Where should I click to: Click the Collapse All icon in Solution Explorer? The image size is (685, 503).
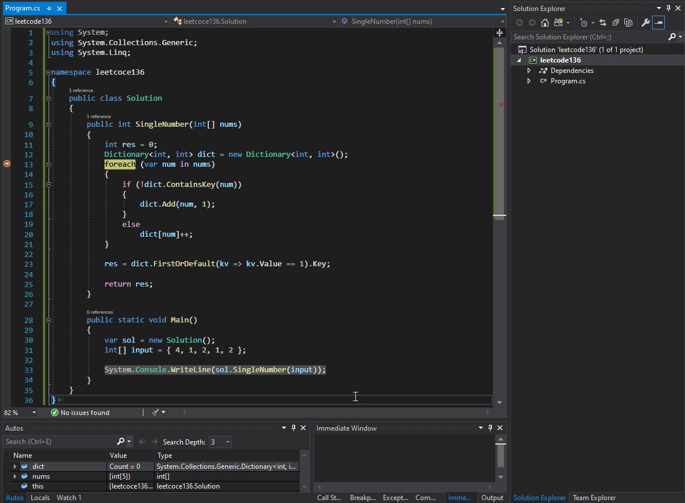coord(615,23)
